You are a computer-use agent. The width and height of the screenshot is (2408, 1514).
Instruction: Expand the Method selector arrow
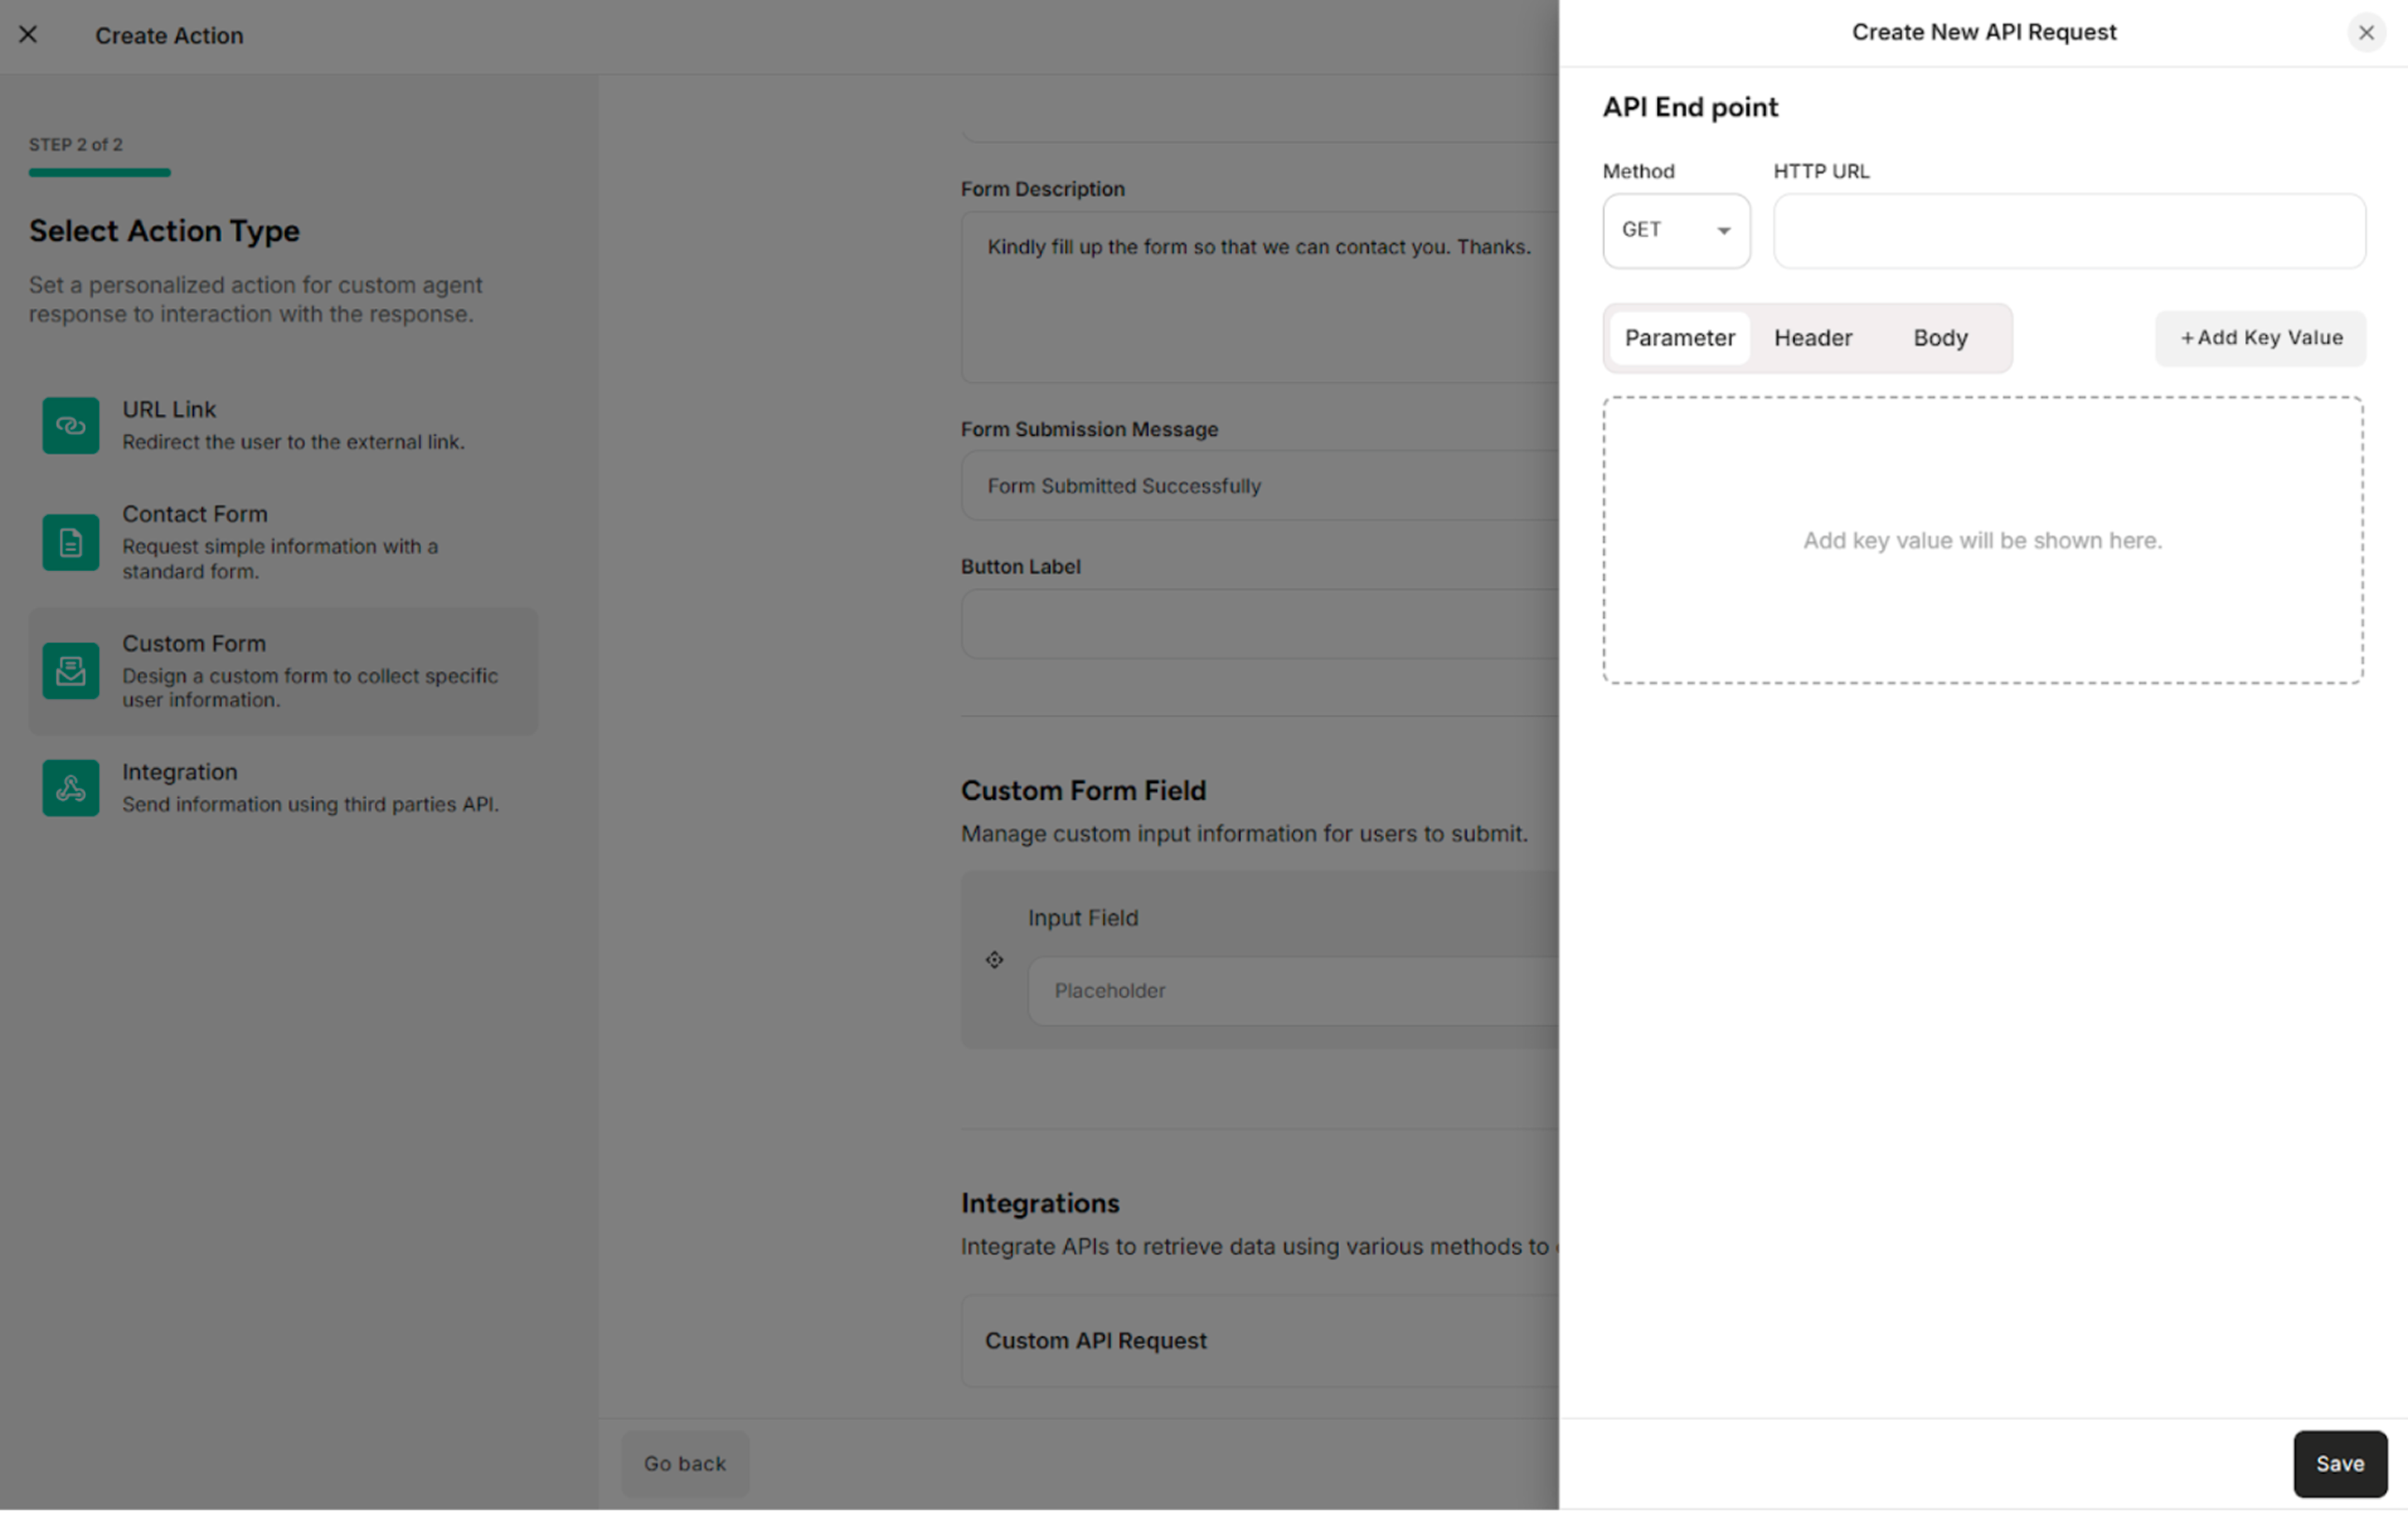point(1723,230)
